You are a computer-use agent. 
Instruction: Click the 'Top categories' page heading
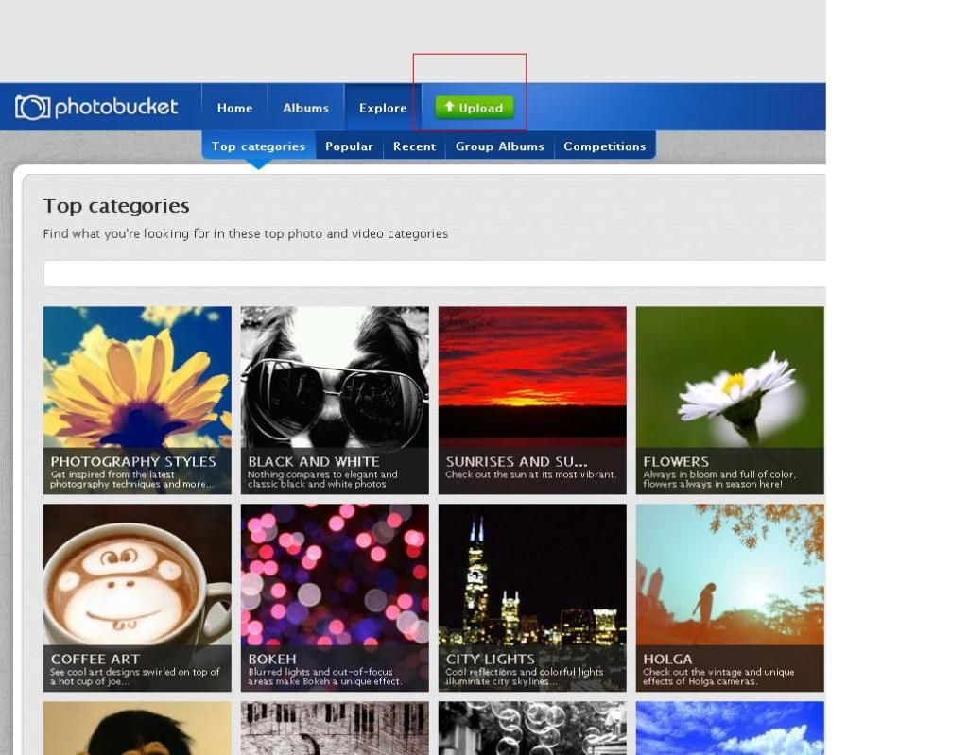click(116, 206)
